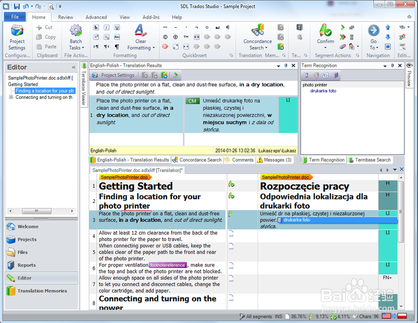Toggle auto-hide pin on Term Recognition panel
418x323 pixels.
(391, 66)
